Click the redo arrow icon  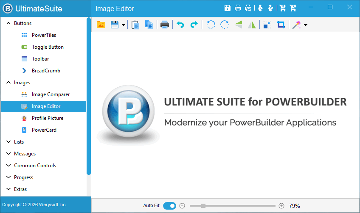click(x=194, y=25)
